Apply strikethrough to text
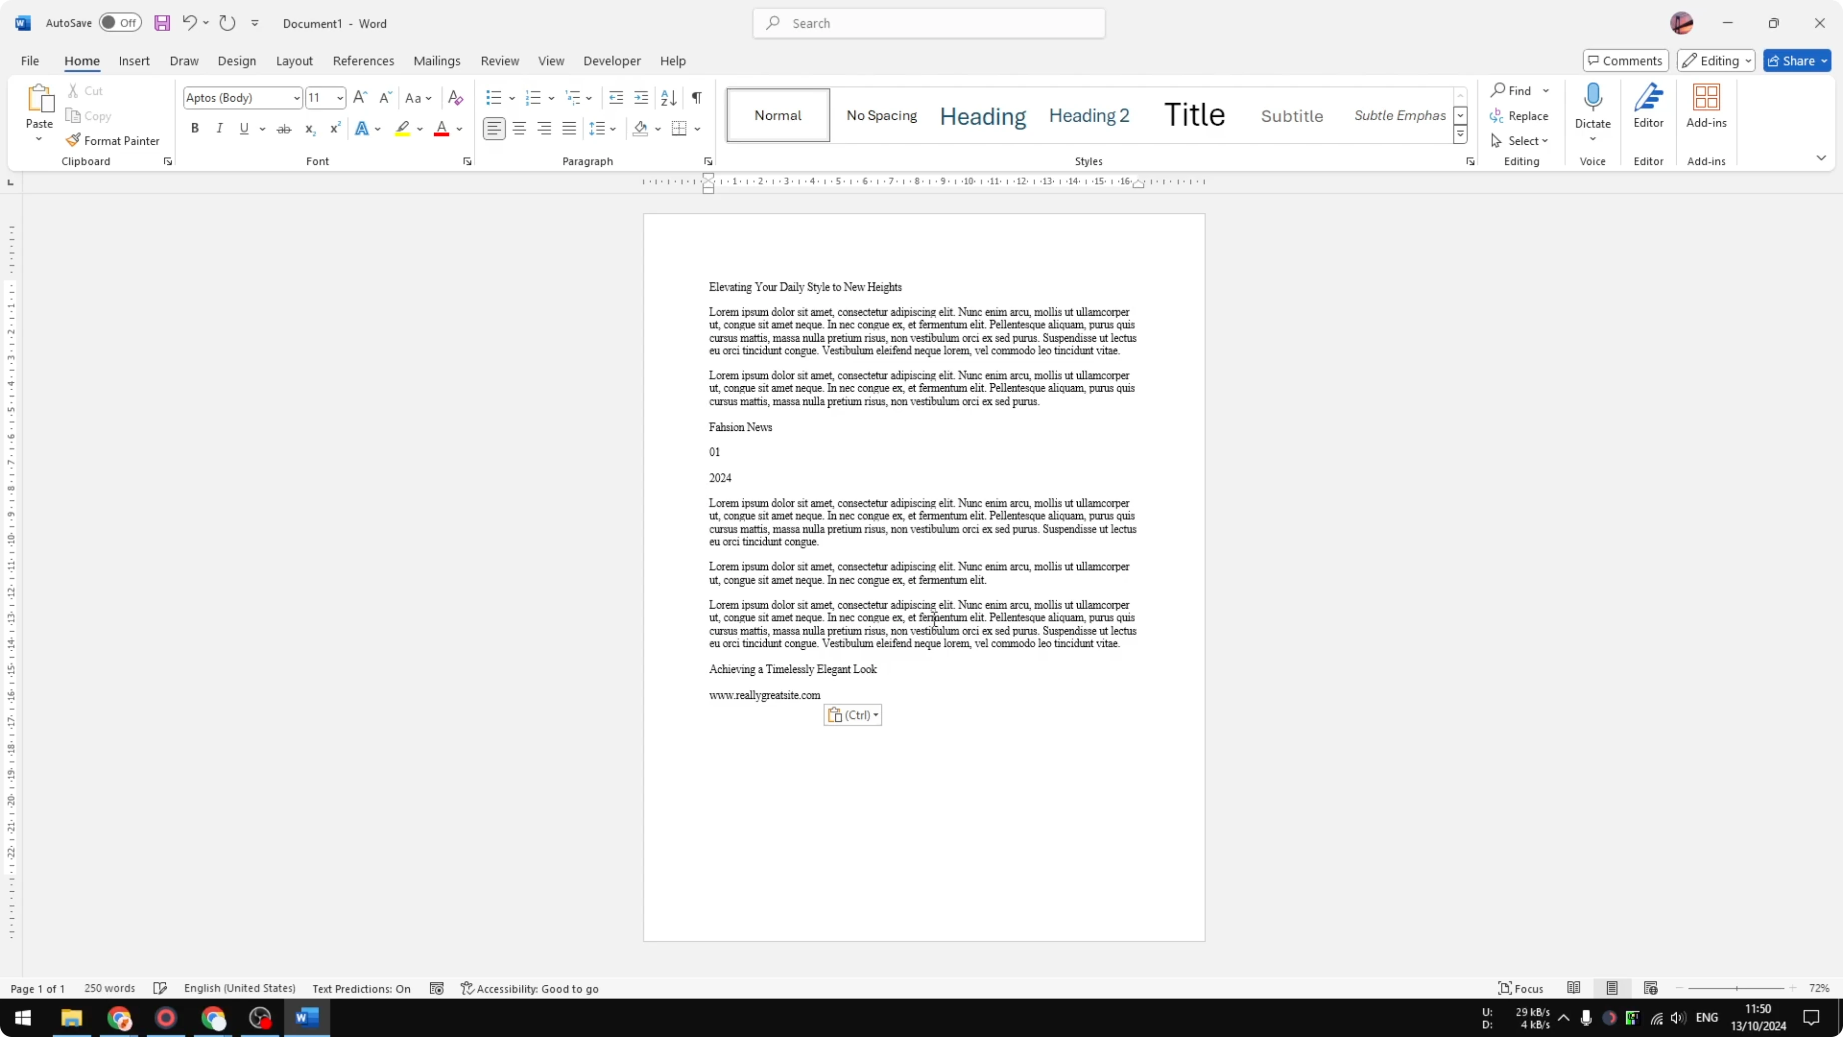The height and width of the screenshot is (1037, 1843). (284, 128)
